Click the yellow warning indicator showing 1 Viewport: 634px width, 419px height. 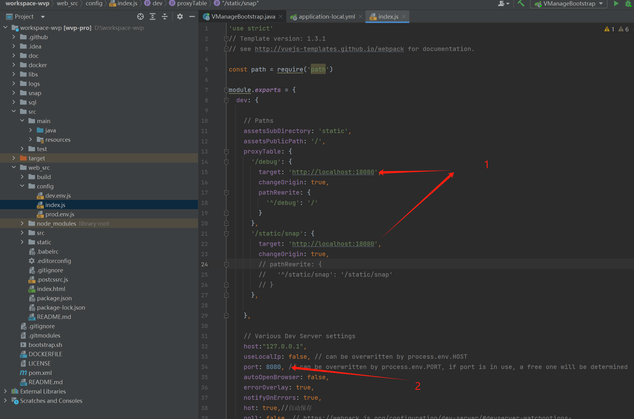[x=609, y=29]
